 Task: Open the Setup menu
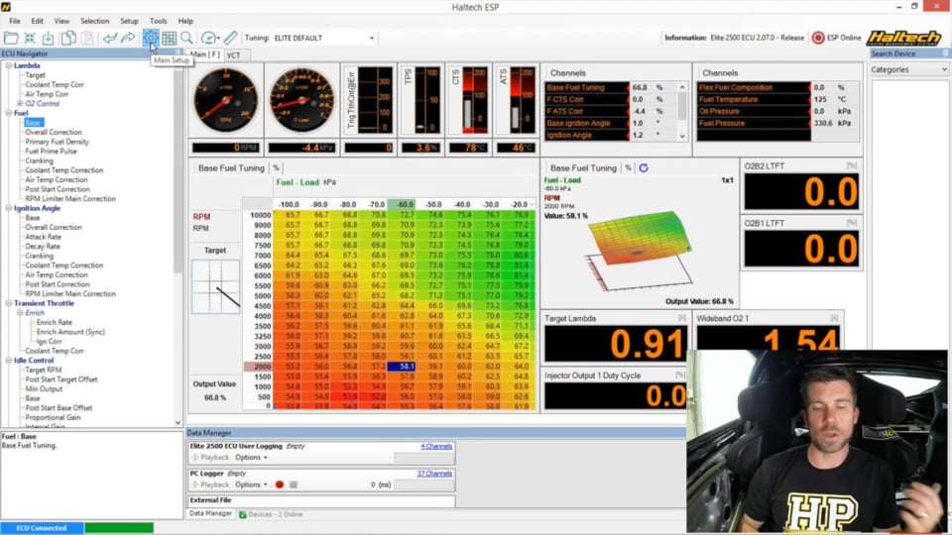click(x=129, y=21)
